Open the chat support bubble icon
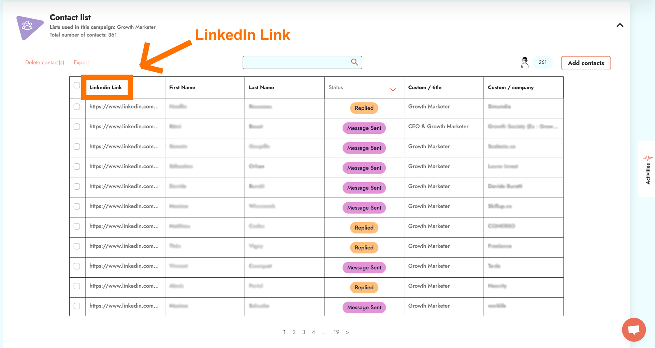The width and height of the screenshot is (655, 348). [634, 330]
